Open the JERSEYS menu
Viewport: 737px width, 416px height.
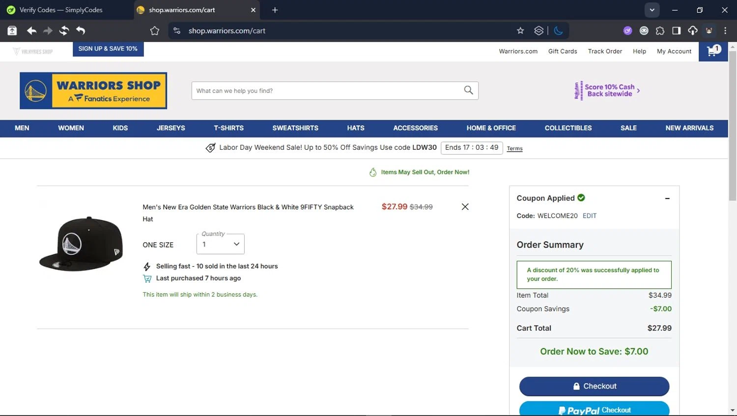(171, 128)
